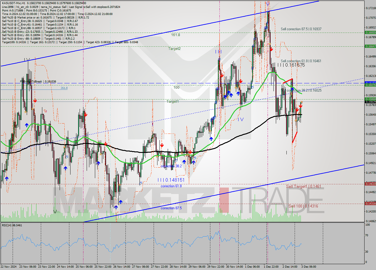Viewport: 376px width, 270px height.
Task: Select the 'Sell 100 | 0.14316' label
Action: [303, 206]
